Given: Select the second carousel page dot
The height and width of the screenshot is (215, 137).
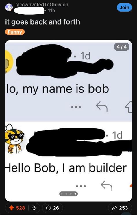Looking at the screenshot, I should click(x=66, y=194).
